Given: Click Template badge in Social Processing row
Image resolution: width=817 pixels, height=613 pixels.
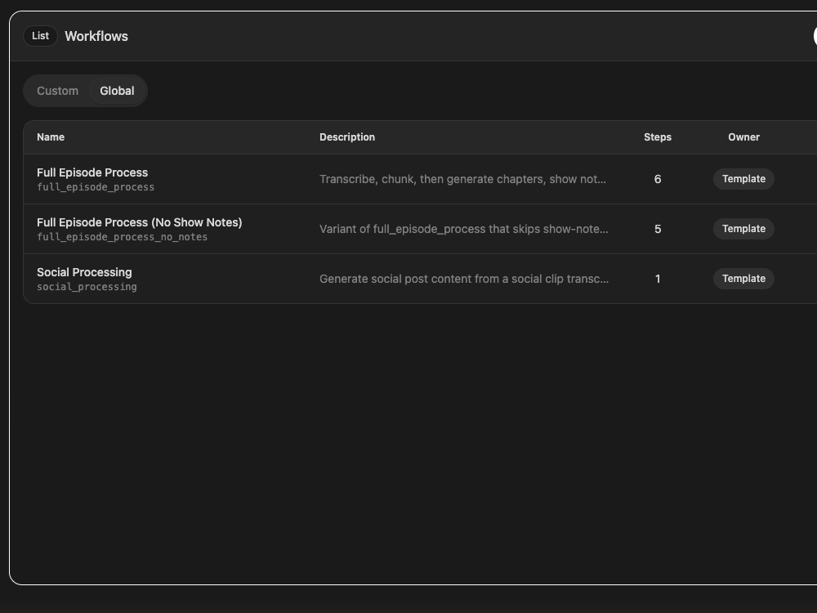Looking at the screenshot, I should point(743,279).
